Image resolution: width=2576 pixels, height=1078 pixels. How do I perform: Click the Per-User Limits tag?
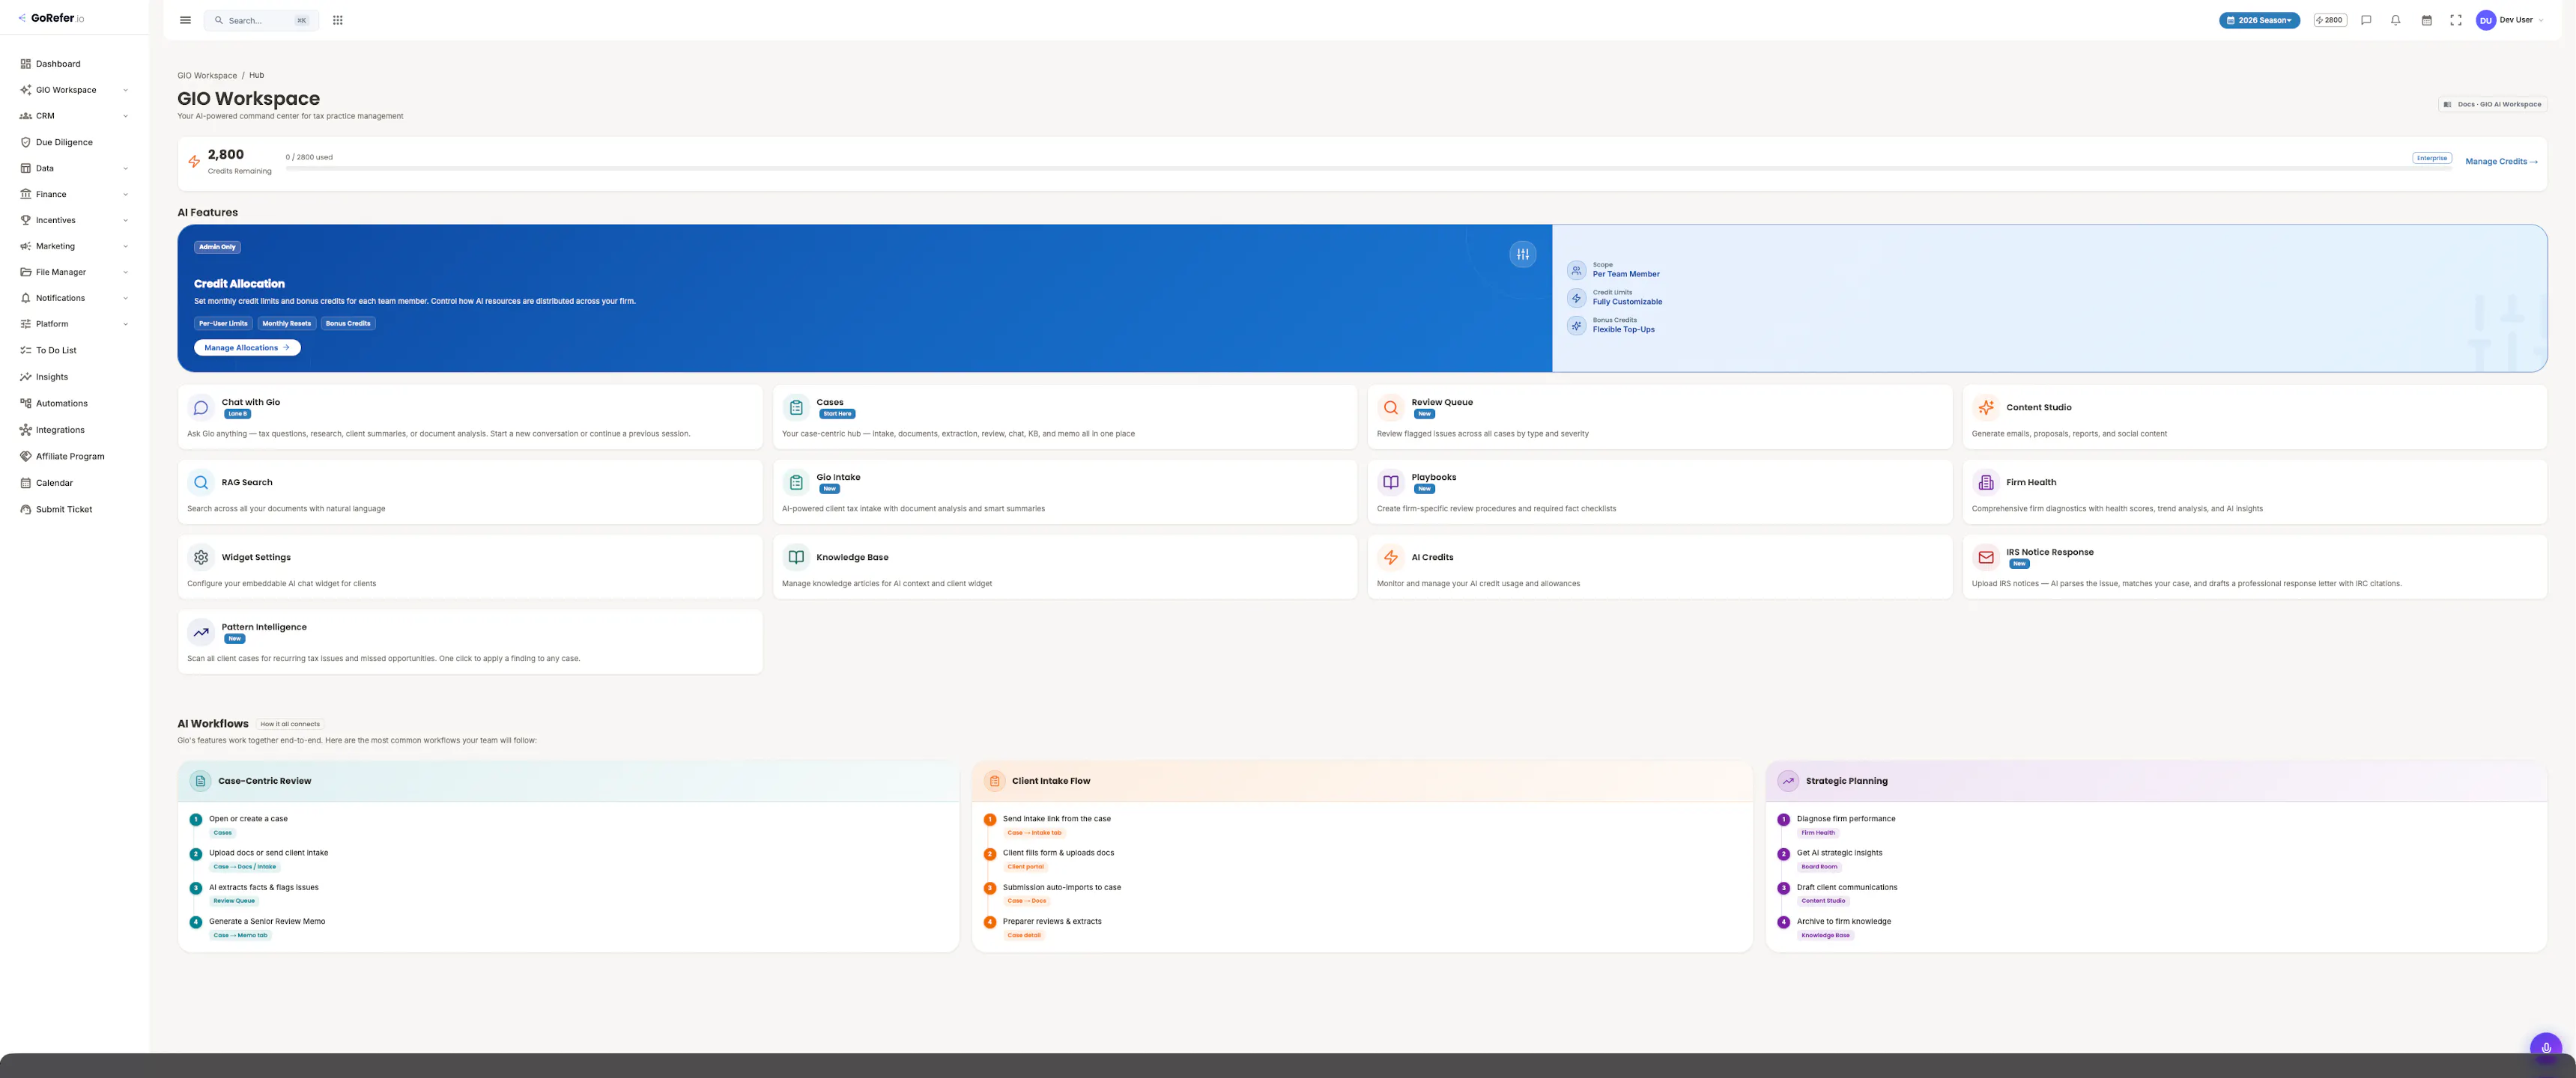click(x=223, y=323)
